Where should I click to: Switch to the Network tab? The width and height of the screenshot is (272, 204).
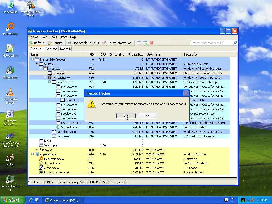point(65,49)
